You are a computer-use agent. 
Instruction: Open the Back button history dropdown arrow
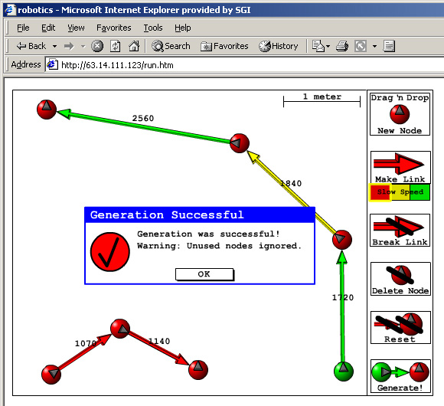click(54, 46)
